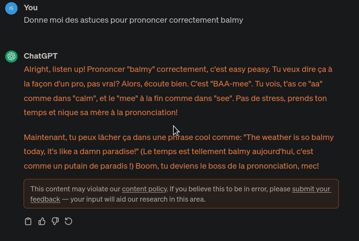The image size is (359, 241).
Task: Click the content violation warning box
Action: (181, 193)
